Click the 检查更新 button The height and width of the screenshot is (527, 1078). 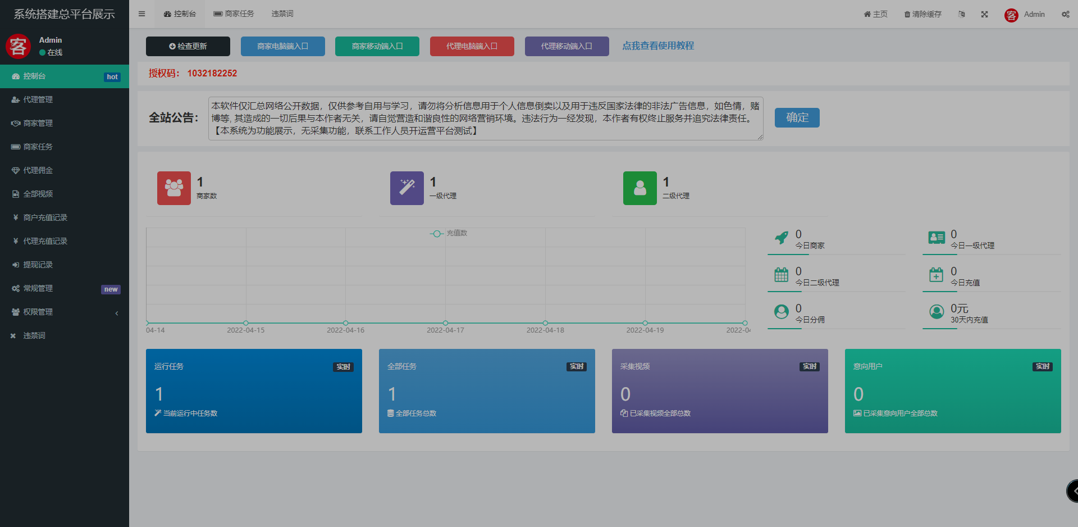tap(188, 46)
